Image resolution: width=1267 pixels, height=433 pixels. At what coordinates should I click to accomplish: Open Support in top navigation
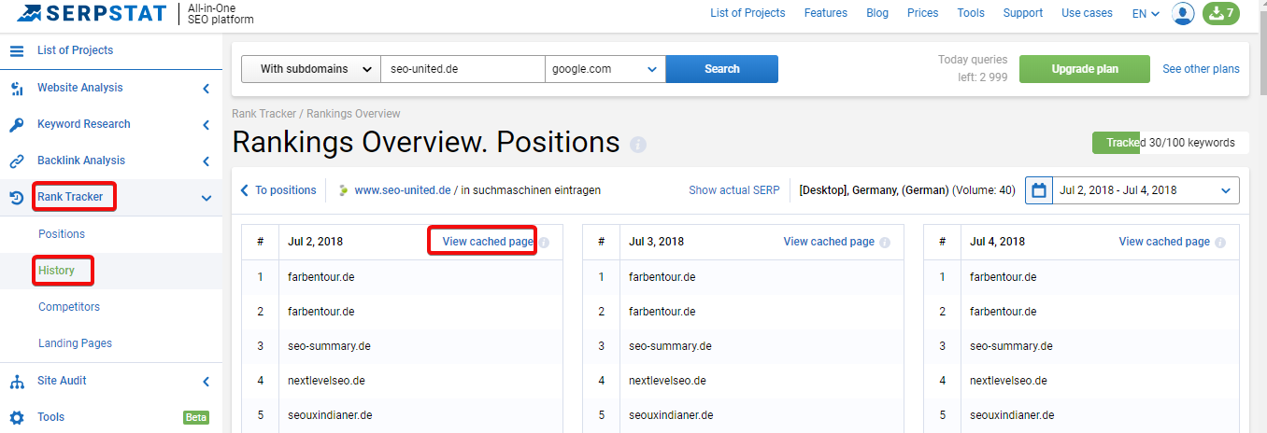pos(1023,13)
